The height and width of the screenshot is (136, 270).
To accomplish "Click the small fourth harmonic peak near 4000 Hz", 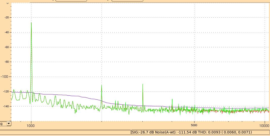I will coord(172,99).
